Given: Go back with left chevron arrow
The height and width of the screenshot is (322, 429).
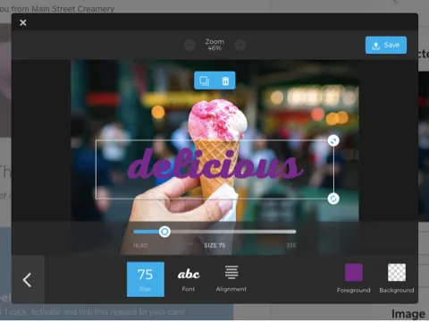Looking at the screenshot, I should pyautogui.click(x=27, y=280).
